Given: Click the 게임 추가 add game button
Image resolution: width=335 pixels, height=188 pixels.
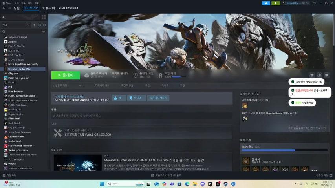Looking at the screenshot, I should click(9, 175).
